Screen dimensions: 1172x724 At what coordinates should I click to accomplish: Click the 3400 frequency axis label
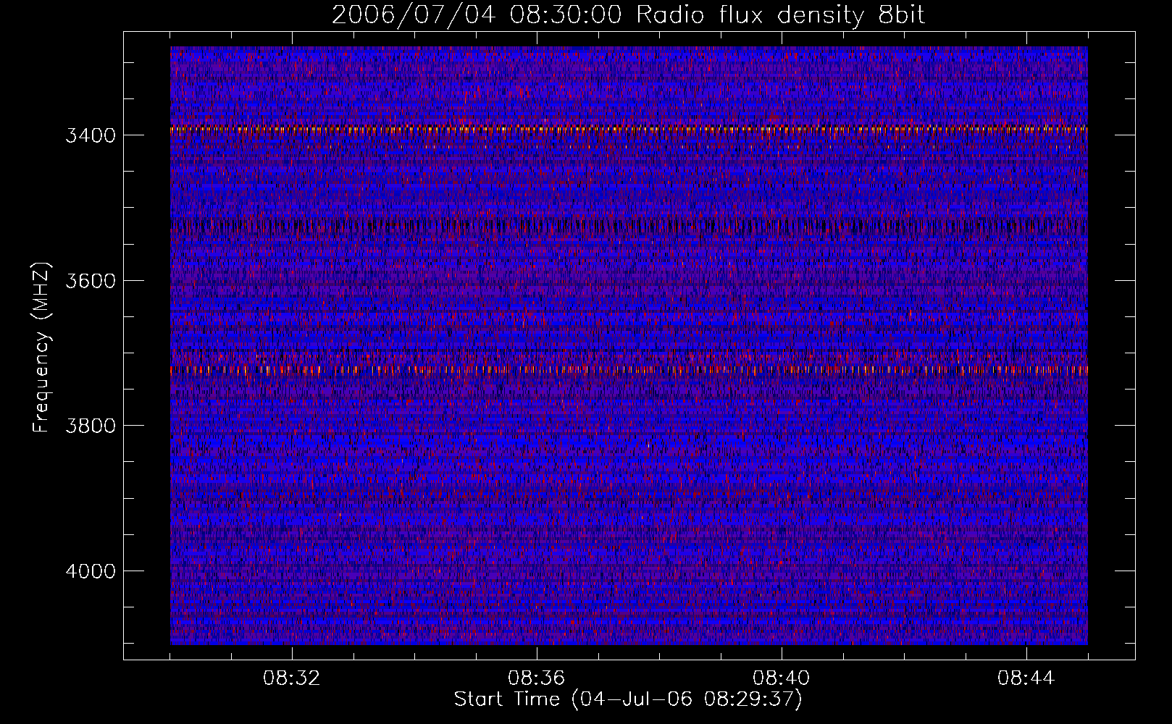pos(91,135)
